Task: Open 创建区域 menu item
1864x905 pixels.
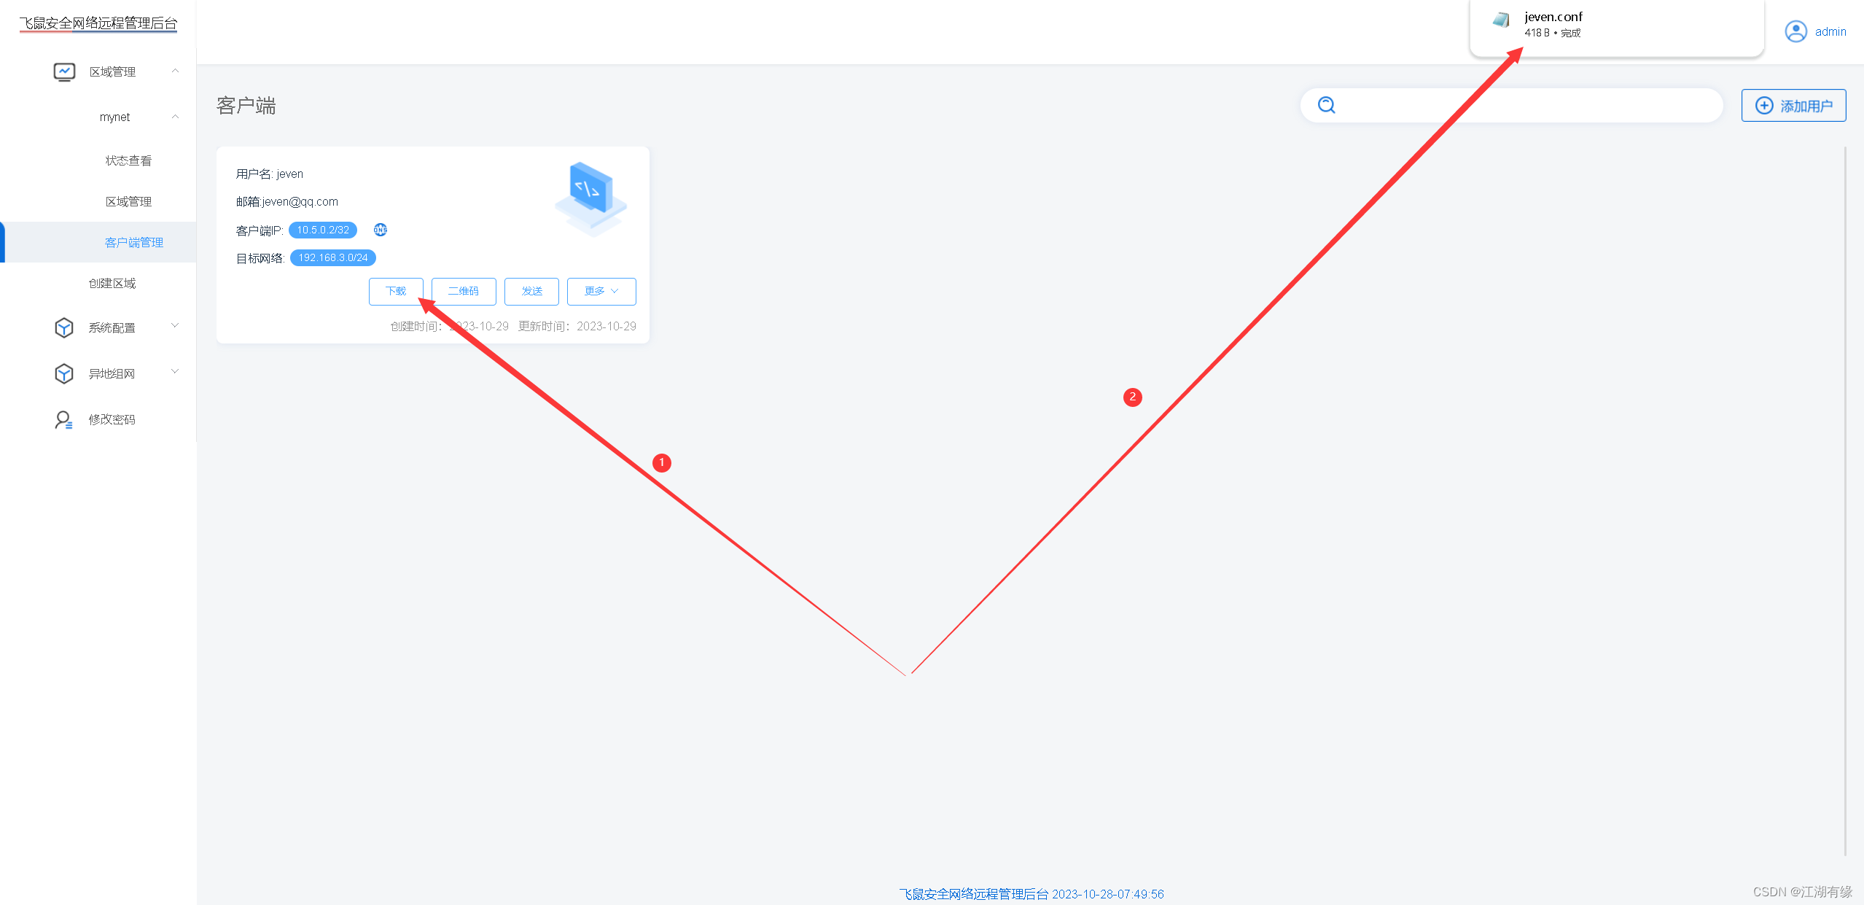Action: [x=112, y=283]
